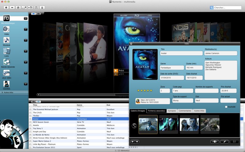Click the Code pegi field 7 ans

(183, 91)
